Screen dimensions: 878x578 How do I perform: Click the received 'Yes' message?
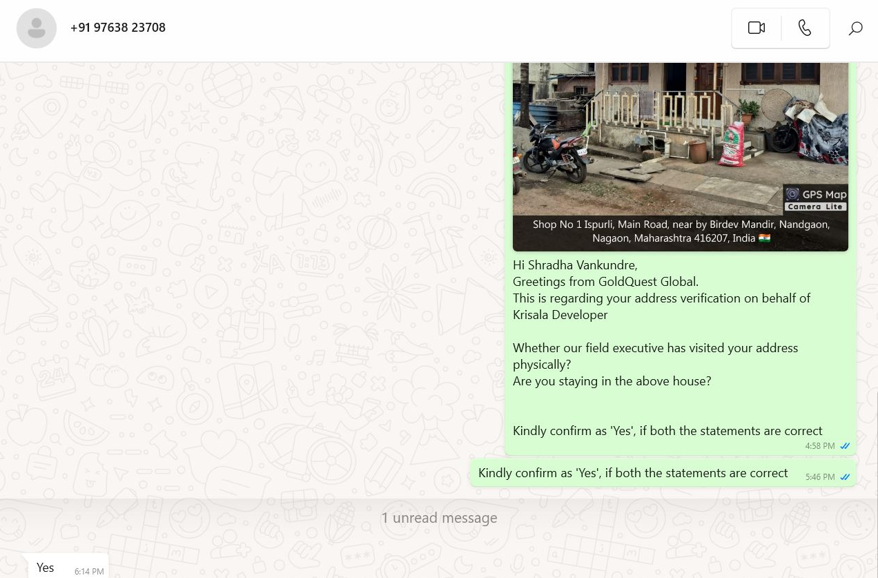(x=46, y=568)
